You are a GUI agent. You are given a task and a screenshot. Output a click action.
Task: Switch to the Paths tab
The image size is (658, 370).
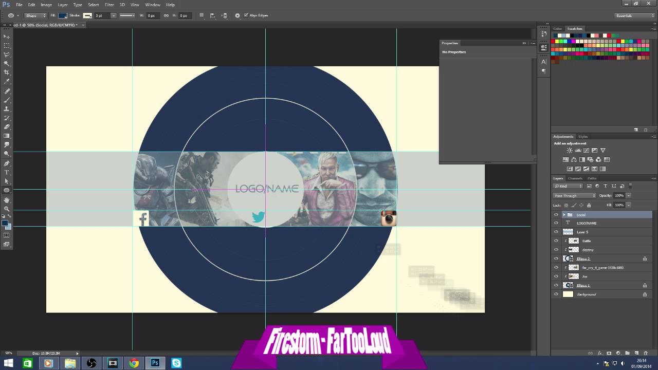click(x=592, y=178)
